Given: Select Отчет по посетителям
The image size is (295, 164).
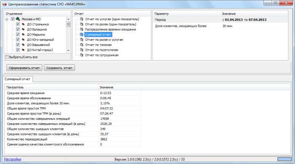Looking at the screenshot, I should click(x=102, y=50).
